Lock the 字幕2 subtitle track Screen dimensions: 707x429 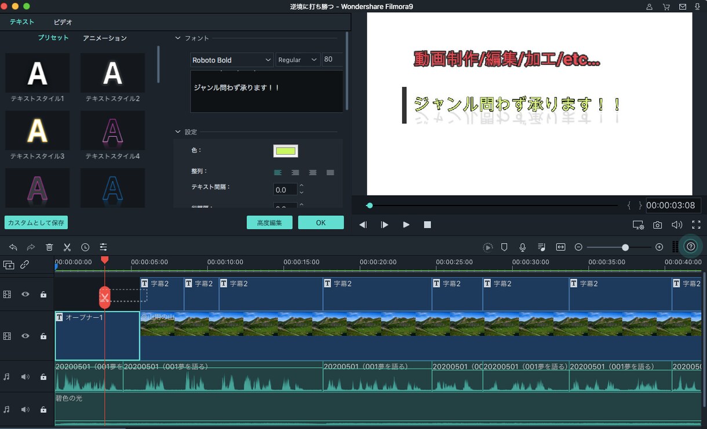point(43,294)
